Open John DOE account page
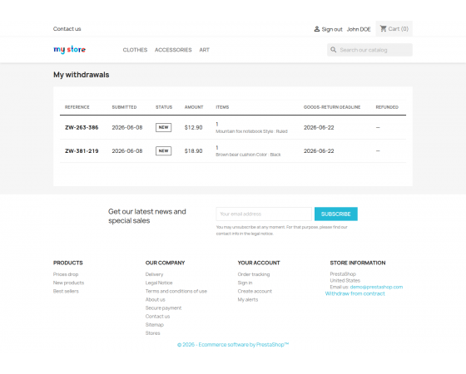Image resolution: width=466 pixels, height=374 pixels. (x=359, y=29)
